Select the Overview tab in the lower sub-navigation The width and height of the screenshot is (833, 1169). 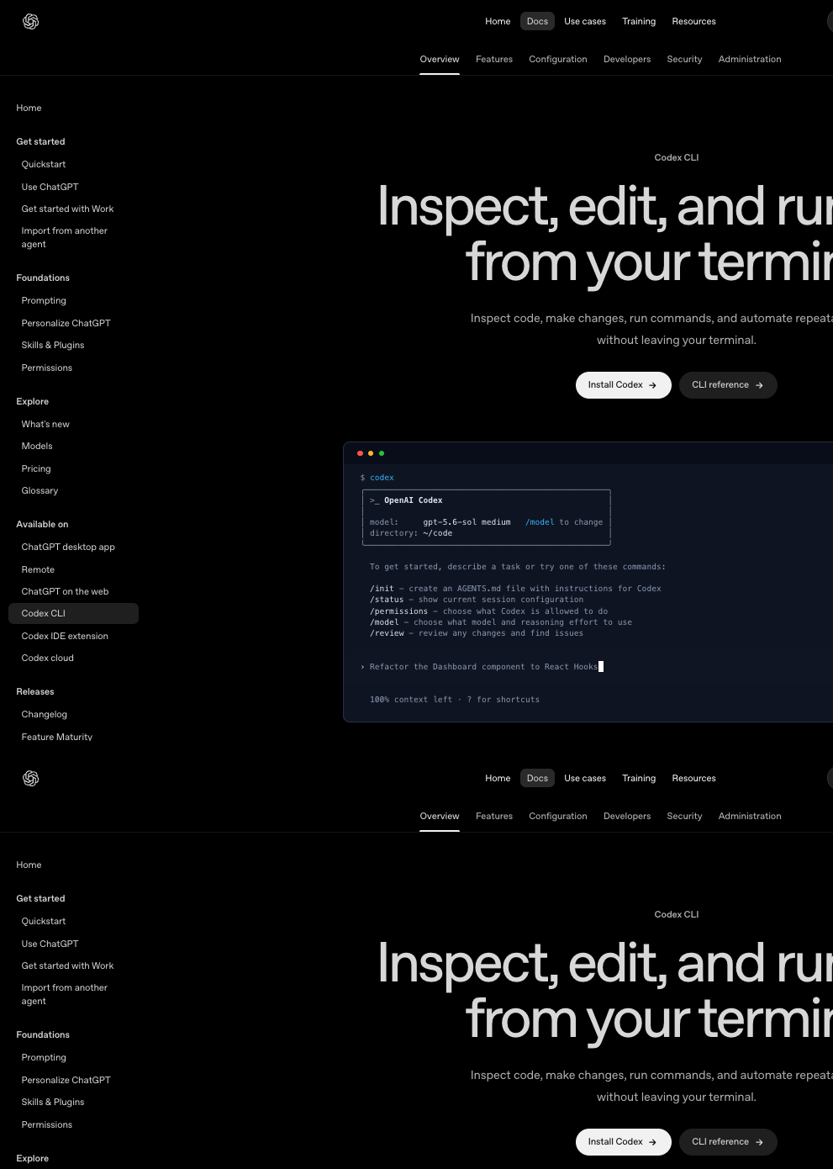pyautogui.click(x=440, y=816)
